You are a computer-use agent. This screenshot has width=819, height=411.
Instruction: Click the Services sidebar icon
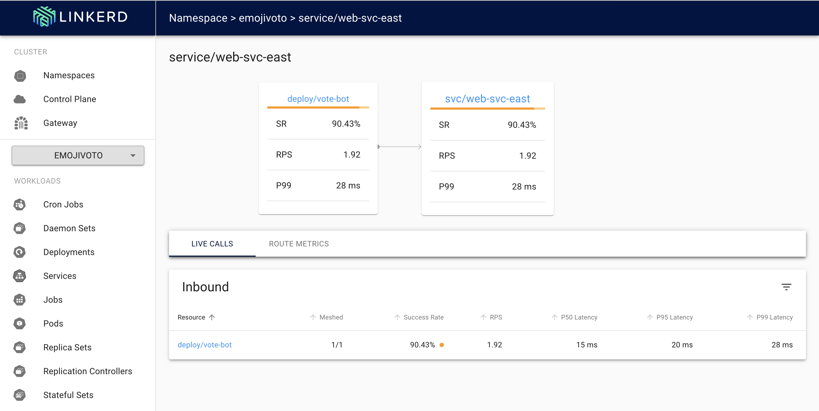pyautogui.click(x=20, y=276)
